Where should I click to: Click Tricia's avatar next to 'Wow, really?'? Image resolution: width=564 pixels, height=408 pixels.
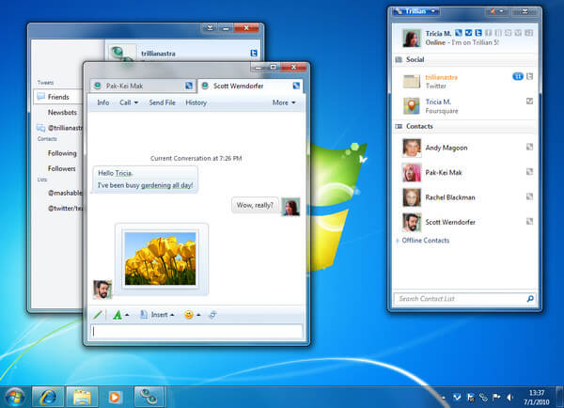[x=290, y=207]
